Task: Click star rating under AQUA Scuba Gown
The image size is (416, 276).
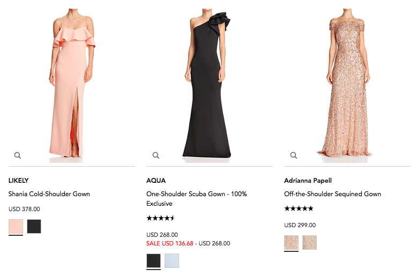Action: pyautogui.click(x=160, y=218)
